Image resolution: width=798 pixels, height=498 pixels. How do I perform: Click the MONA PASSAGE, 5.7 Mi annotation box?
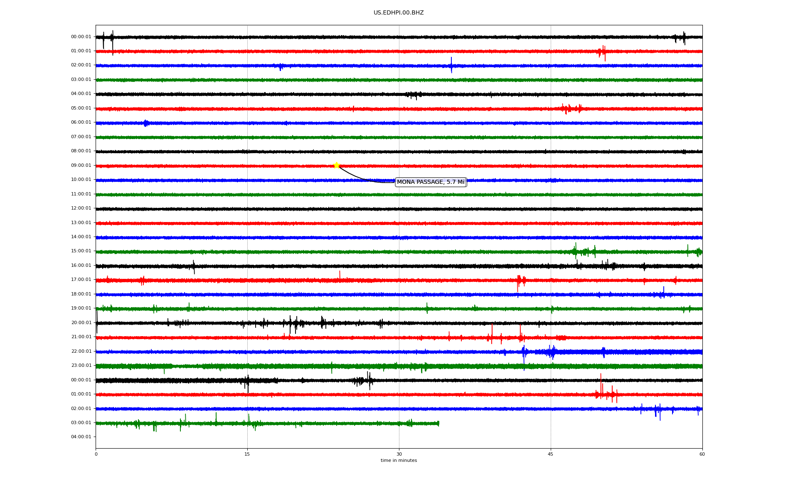click(431, 182)
